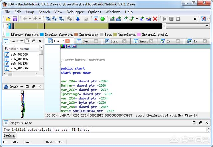Switch to the Imports tab
Image resolution: width=213 pixels, height=147 pixels.
[171, 41]
